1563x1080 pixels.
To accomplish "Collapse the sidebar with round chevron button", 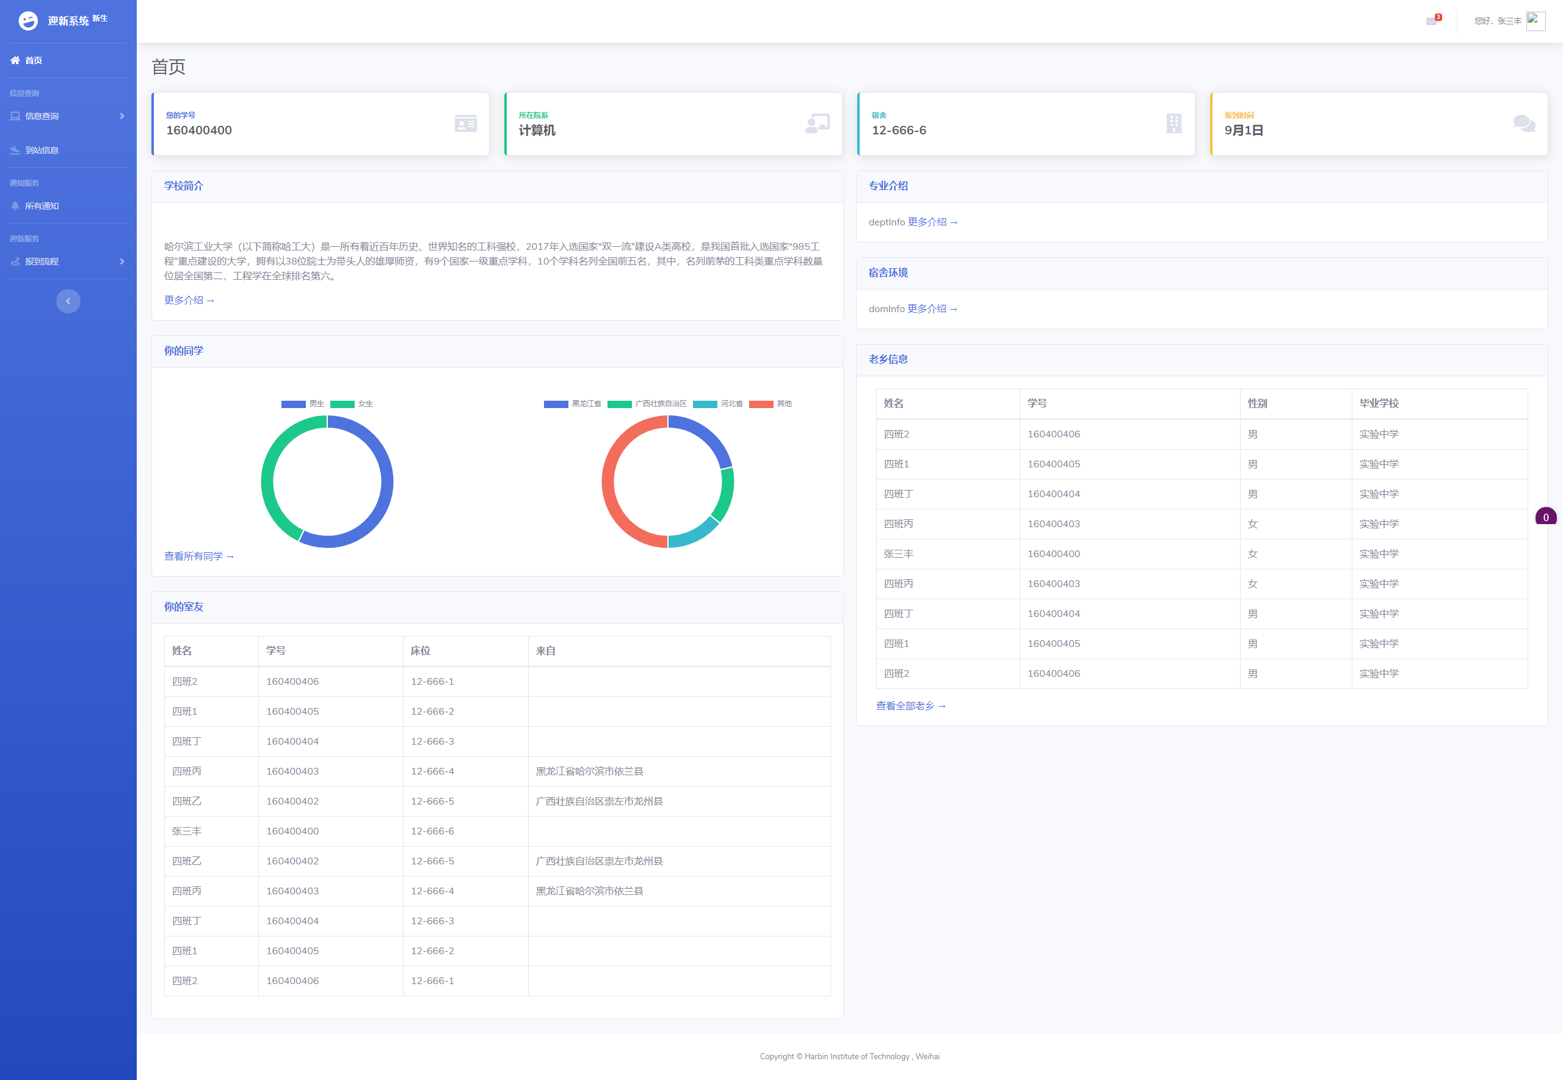I will click(x=68, y=301).
